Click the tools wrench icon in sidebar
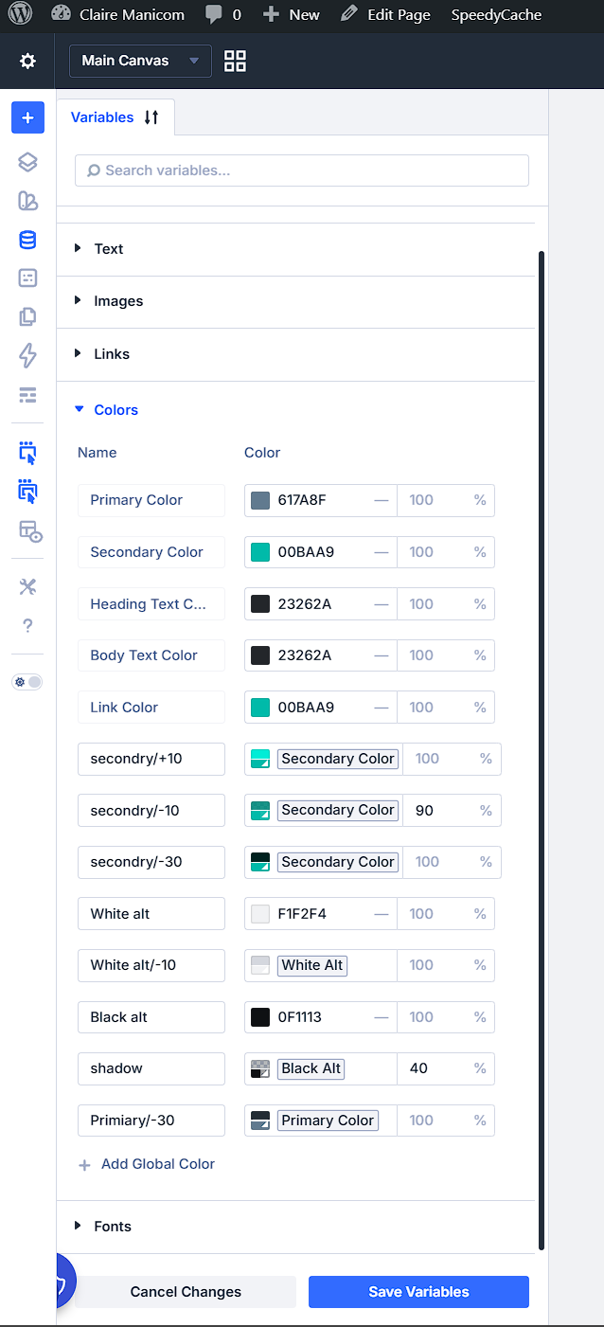This screenshot has width=604, height=1327. (x=27, y=587)
